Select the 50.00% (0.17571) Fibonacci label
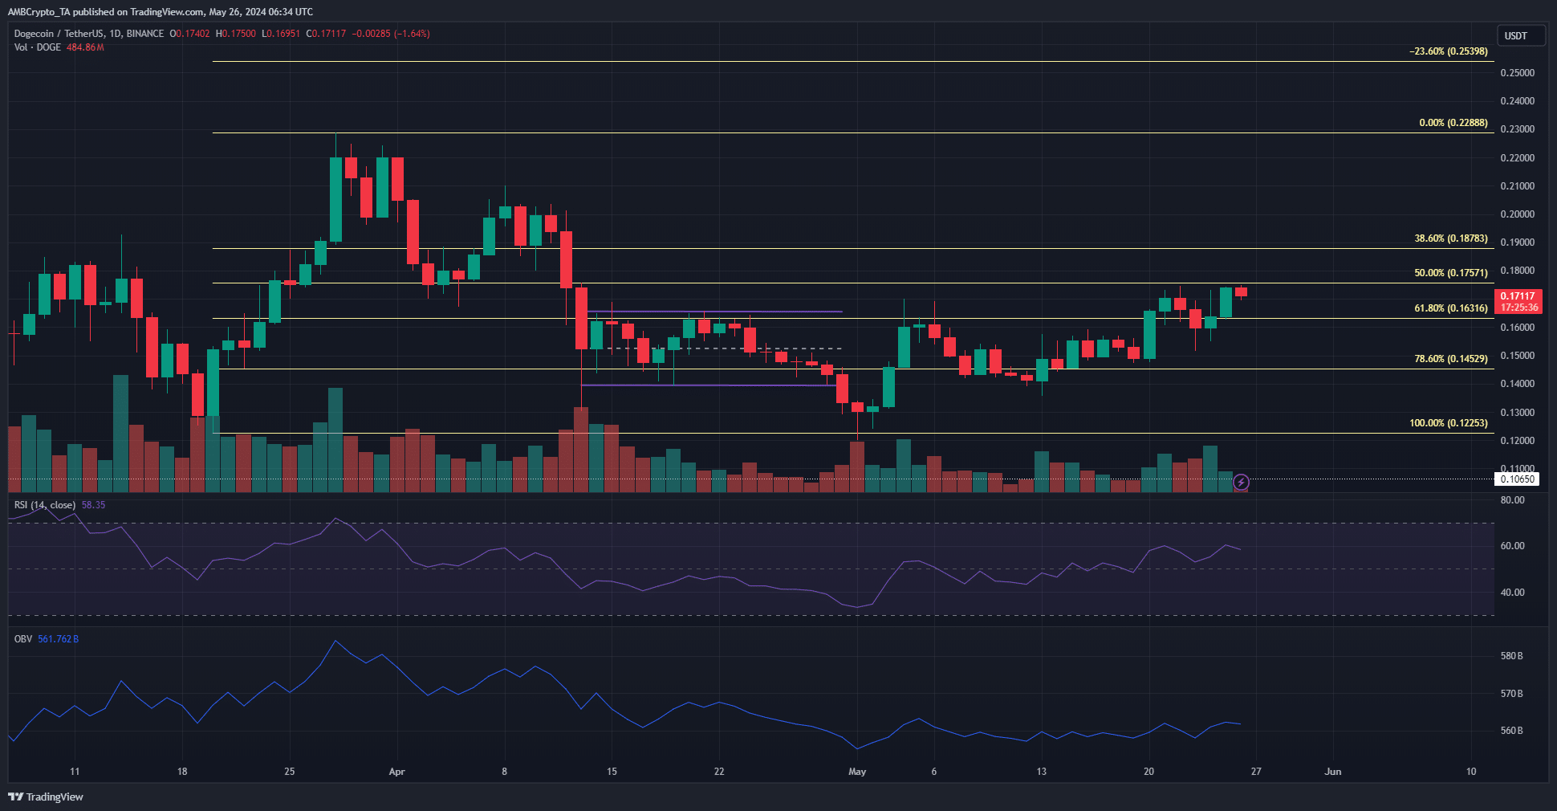 pos(1451,273)
